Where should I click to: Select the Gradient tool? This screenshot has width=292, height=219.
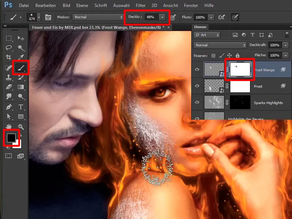pyautogui.click(x=21, y=87)
